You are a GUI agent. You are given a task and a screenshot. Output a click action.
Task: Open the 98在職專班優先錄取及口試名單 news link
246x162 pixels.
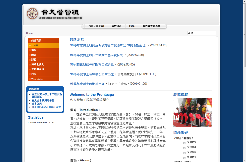pyautogui.click(x=92, y=64)
